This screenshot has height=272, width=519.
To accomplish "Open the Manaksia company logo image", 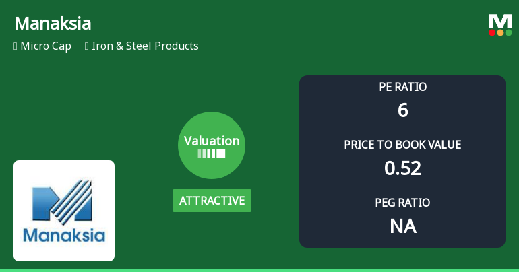I will pos(64,211).
